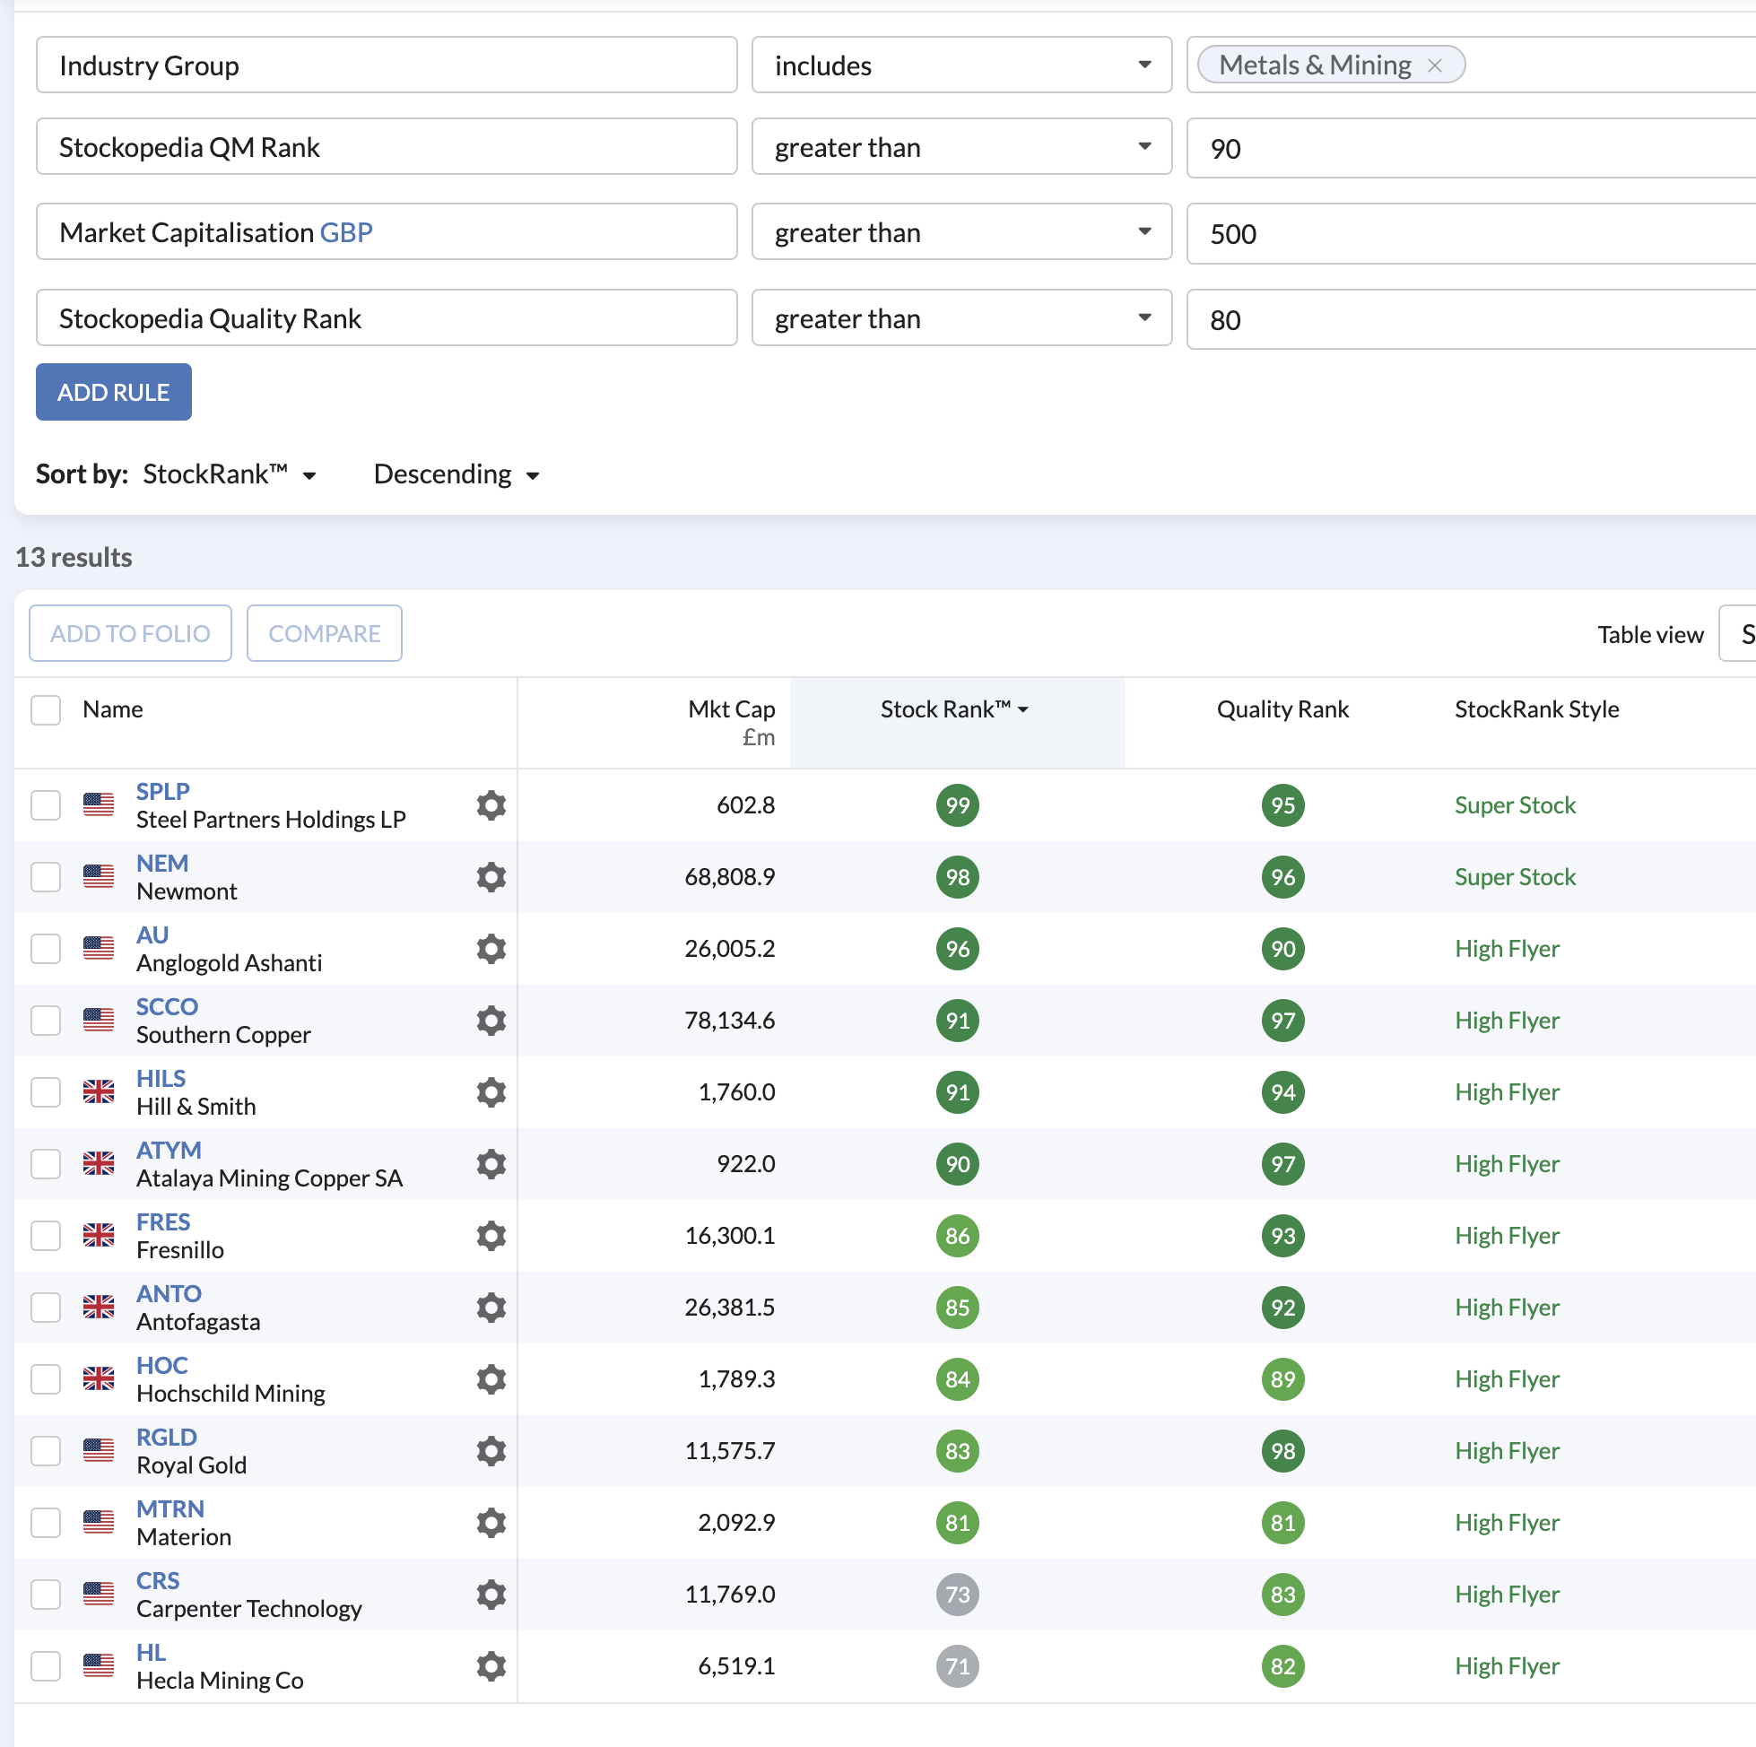The width and height of the screenshot is (1756, 1747).
Task: Open gear menu for Atalaya Mining Copper SA
Action: 491,1164
